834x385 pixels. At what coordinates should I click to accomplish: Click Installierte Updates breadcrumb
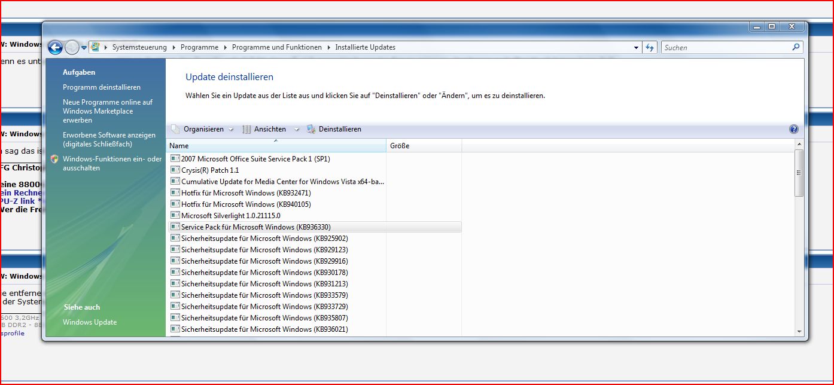[x=365, y=47]
